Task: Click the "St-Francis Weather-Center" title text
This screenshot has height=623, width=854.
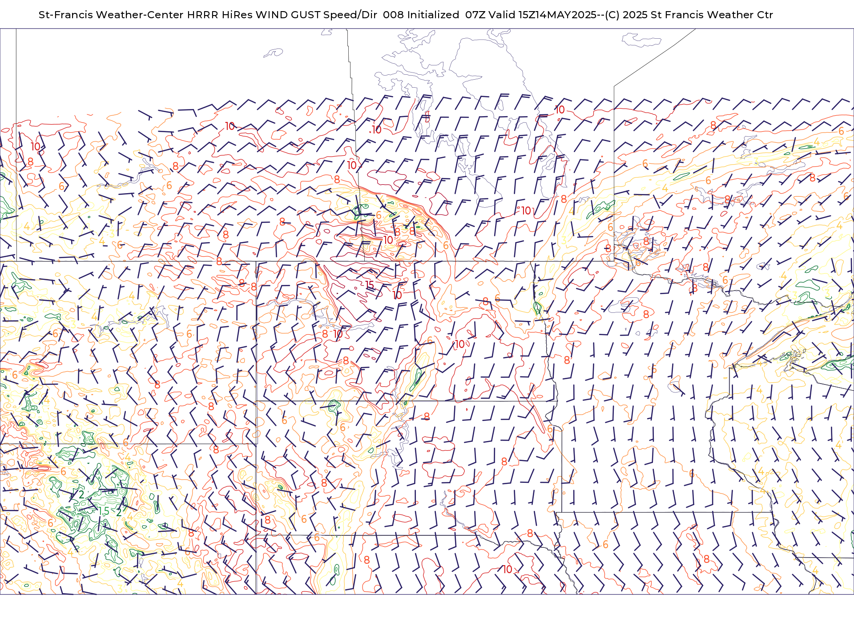Action: tap(111, 15)
